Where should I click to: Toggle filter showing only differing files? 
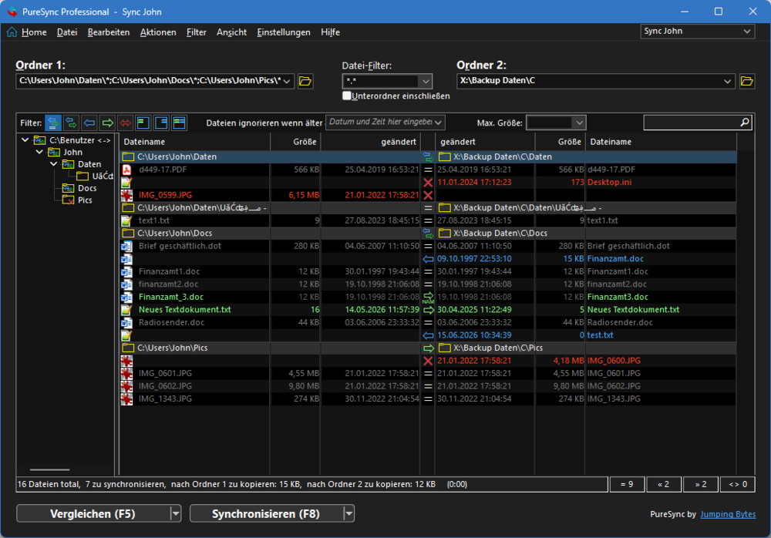[x=71, y=123]
